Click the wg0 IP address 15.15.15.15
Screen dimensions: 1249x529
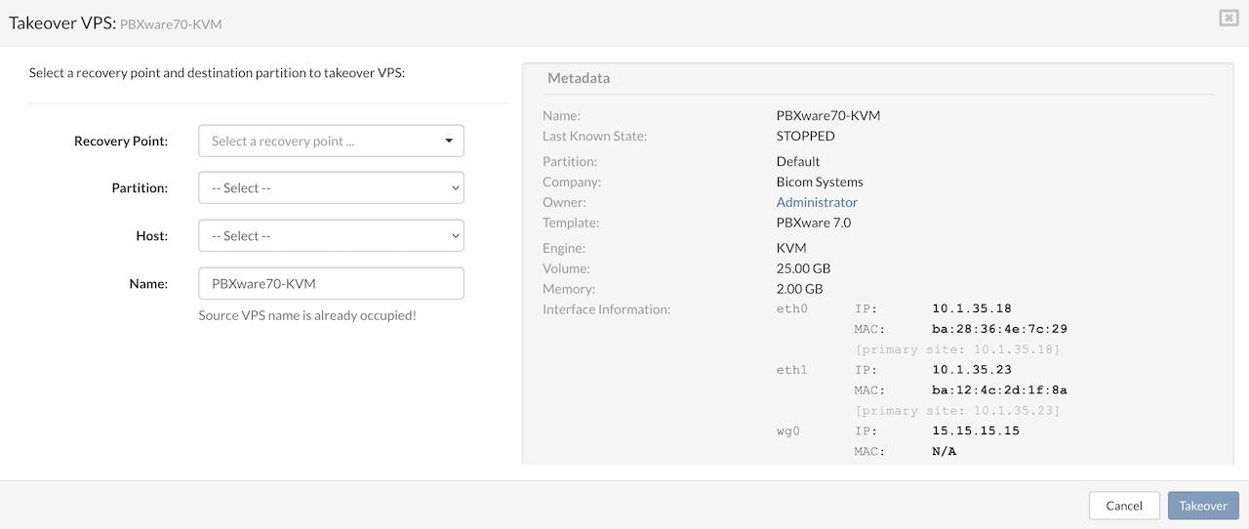975,430
